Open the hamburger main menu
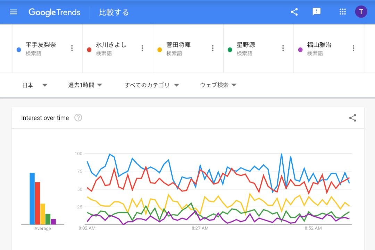 click(x=14, y=12)
